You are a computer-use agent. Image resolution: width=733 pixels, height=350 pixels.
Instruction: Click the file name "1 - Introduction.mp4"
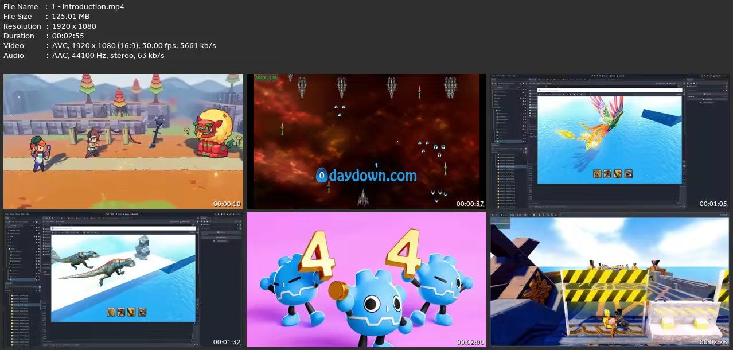pos(87,7)
